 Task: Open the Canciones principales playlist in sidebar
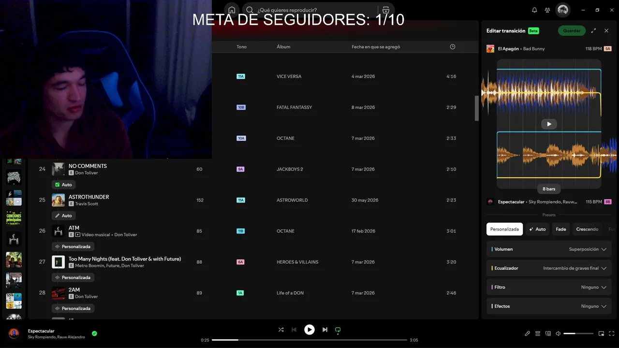[14, 218]
